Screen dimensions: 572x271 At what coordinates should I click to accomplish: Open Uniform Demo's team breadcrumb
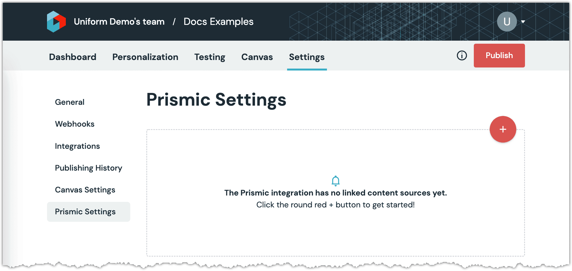119,22
